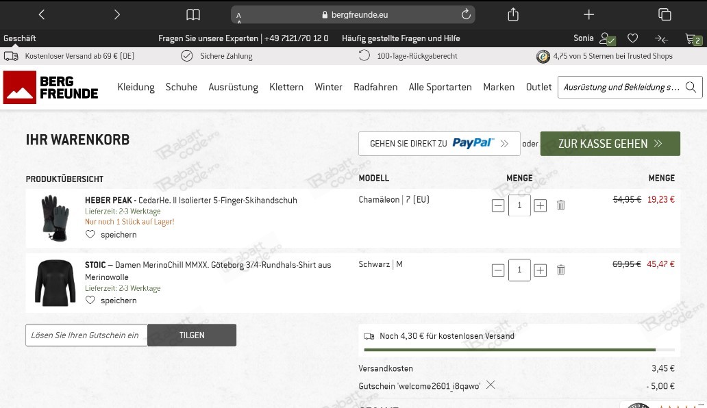Click the ZUR KASSE GEHEN button
Viewport: 707px width, 408px height.
(609, 143)
